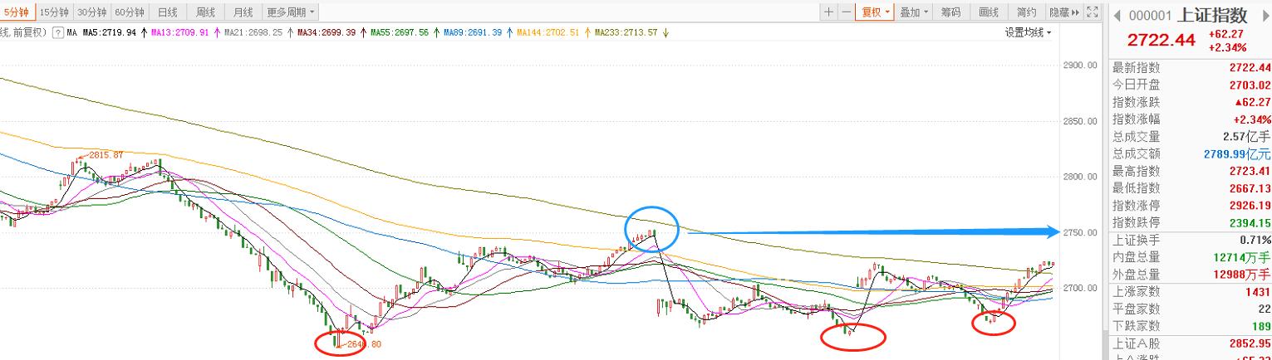Go to previous stock with left arrow
1272x360 pixels.
(x=1117, y=16)
